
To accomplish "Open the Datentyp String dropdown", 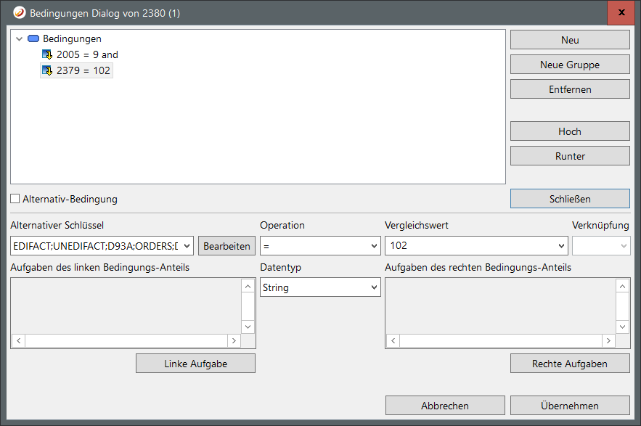I will (x=374, y=287).
